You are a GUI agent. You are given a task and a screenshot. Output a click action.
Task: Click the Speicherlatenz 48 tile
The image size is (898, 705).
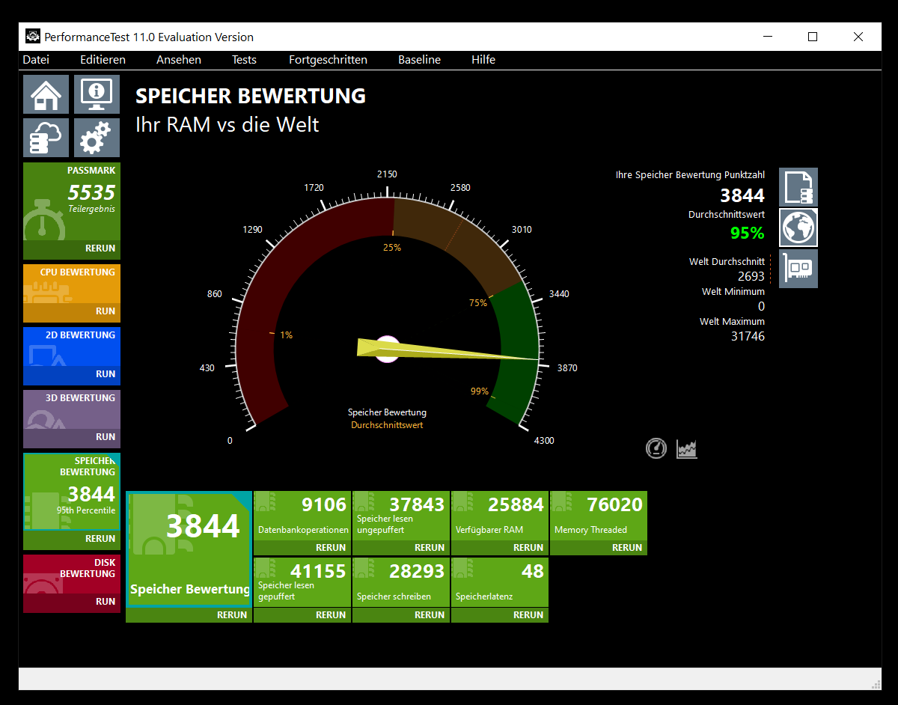pos(500,583)
